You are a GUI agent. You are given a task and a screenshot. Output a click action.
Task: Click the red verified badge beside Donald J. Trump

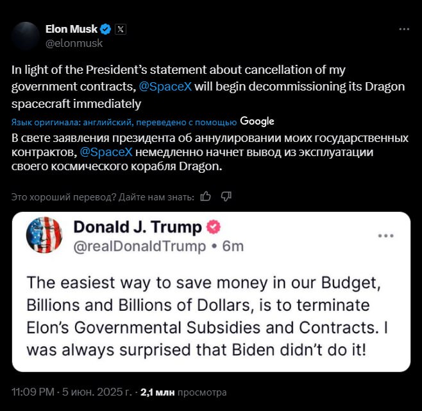(213, 227)
